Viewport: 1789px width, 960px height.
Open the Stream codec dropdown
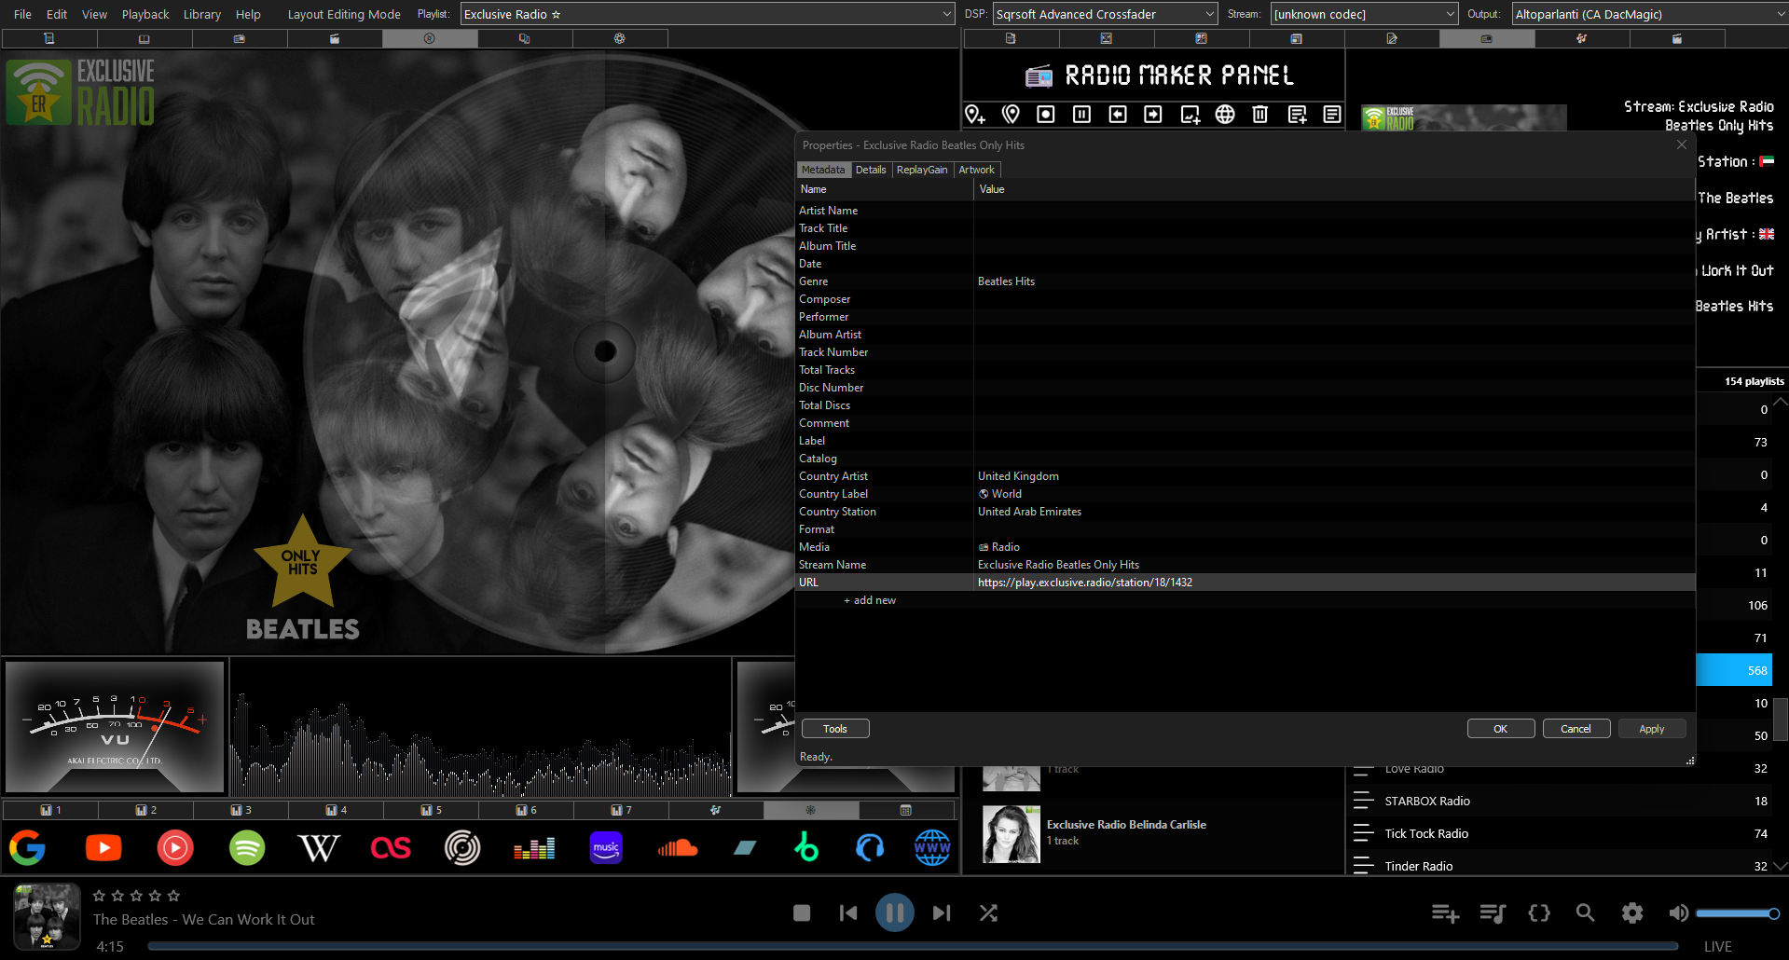[x=1365, y=14]
